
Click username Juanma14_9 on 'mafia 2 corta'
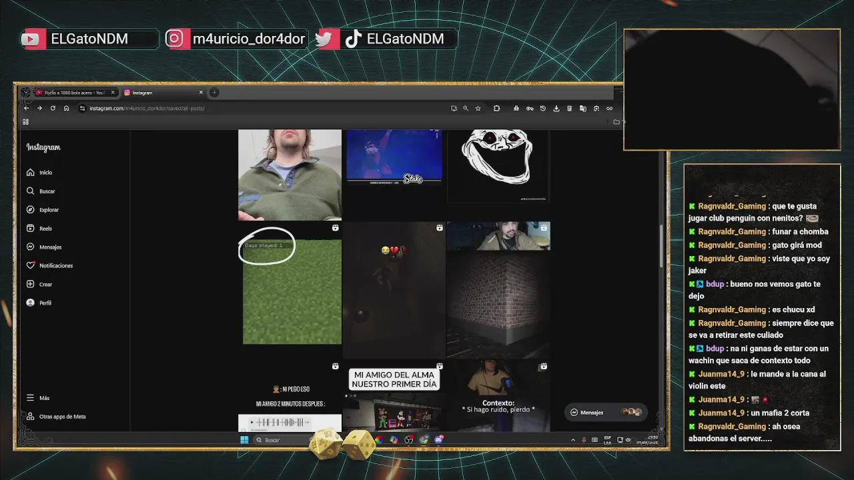tap(721, 413)
